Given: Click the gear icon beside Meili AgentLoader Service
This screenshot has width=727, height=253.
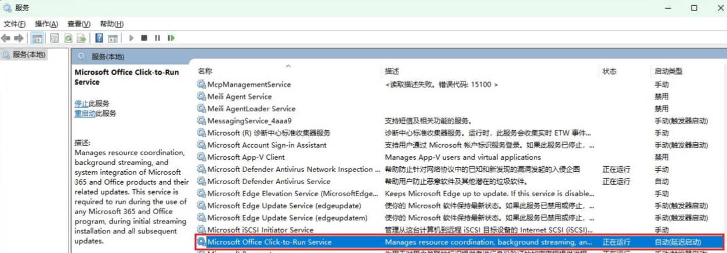Looking at the screenshot, I should pyautogui.click(x=201, y=109).
